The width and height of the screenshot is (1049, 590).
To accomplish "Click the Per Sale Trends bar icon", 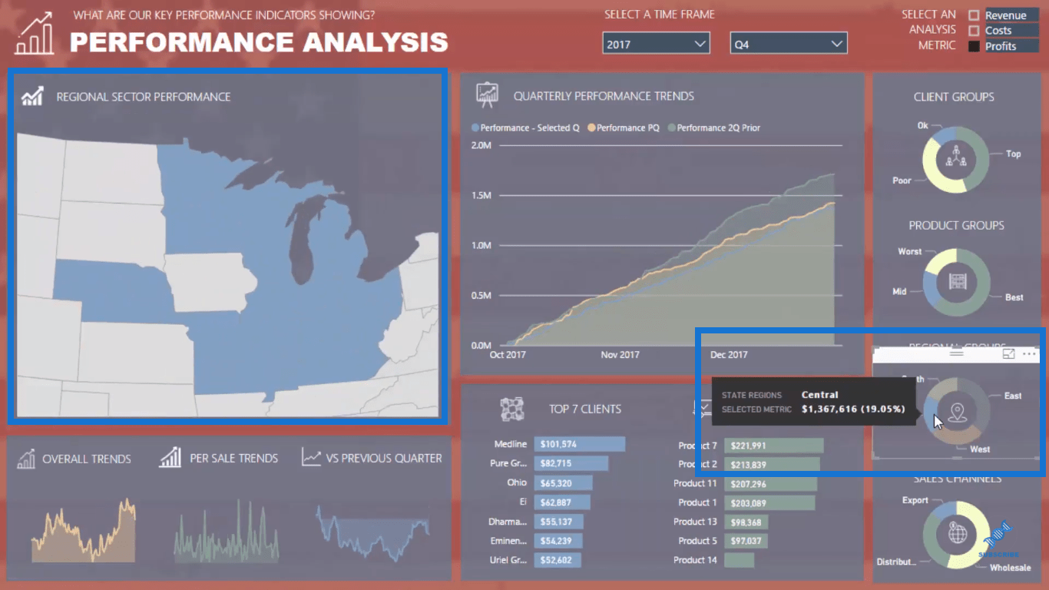I will (x=170, y=458).
